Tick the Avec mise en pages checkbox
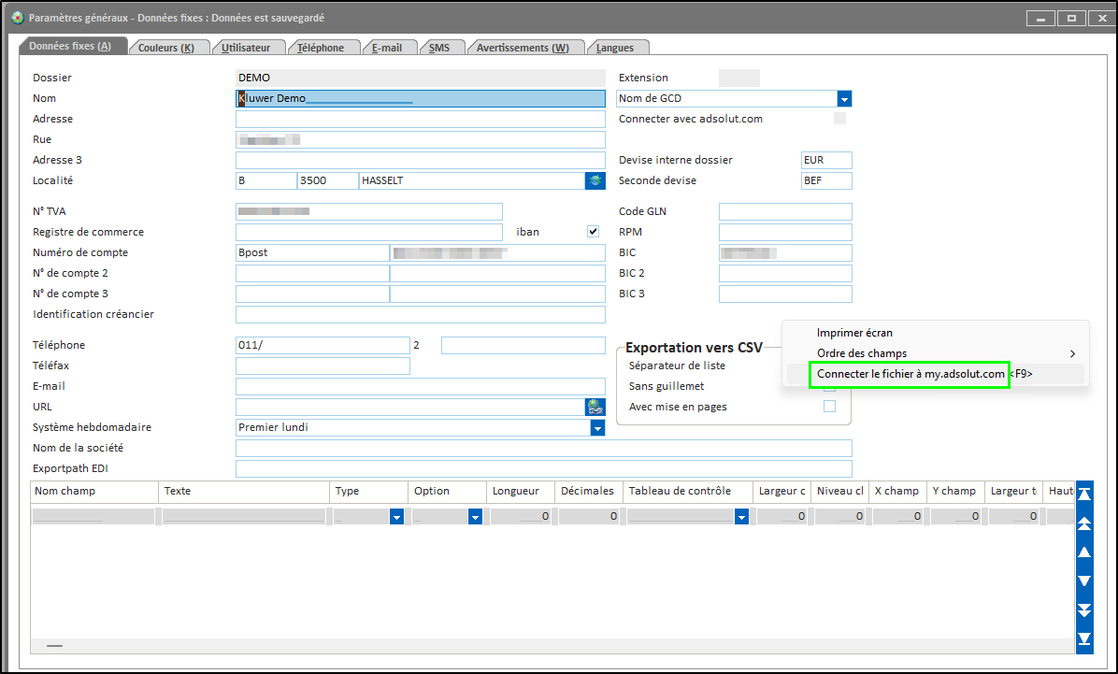 828,407
